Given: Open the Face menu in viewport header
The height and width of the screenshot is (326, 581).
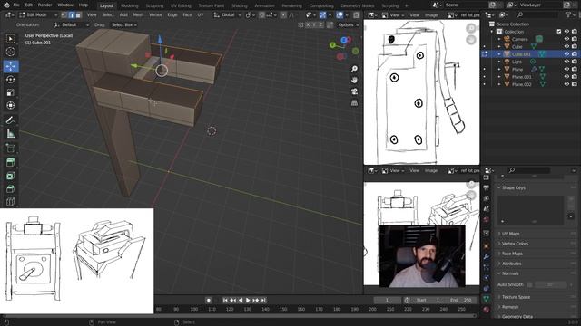Looking at the screenshot, I should tap(188, 15).
